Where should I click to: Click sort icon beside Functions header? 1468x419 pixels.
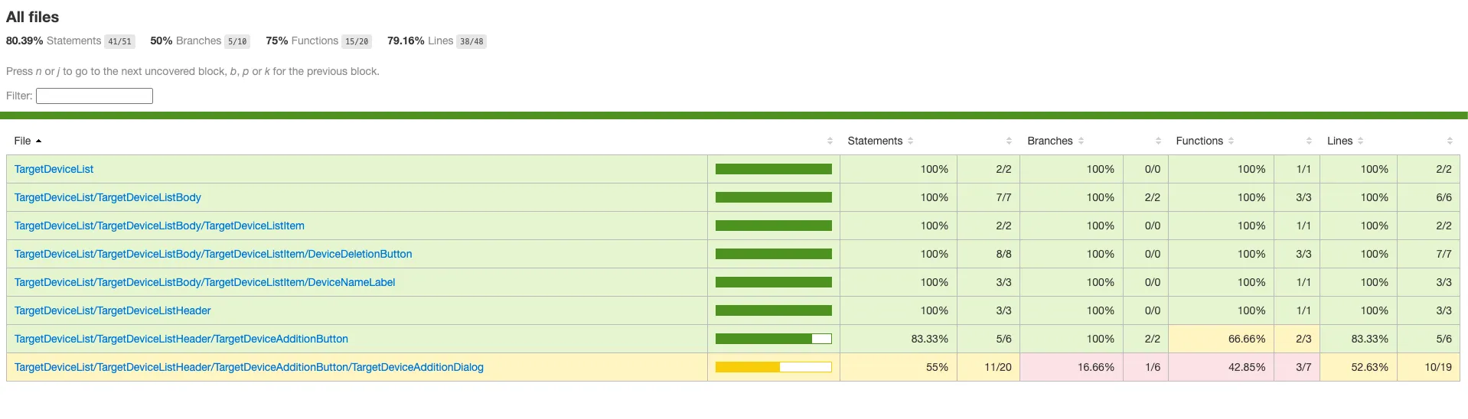1231,141
